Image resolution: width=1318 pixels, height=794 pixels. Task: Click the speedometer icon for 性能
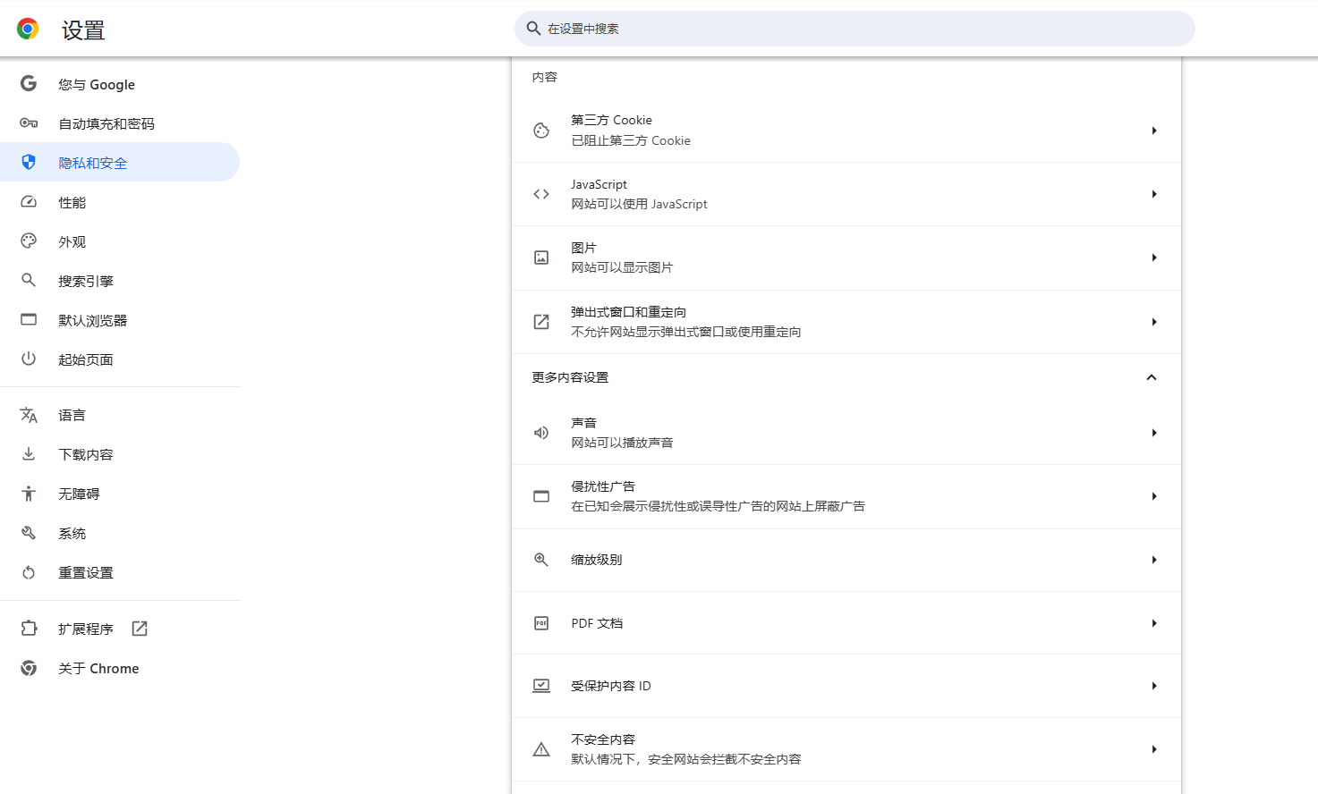point(29,202)
